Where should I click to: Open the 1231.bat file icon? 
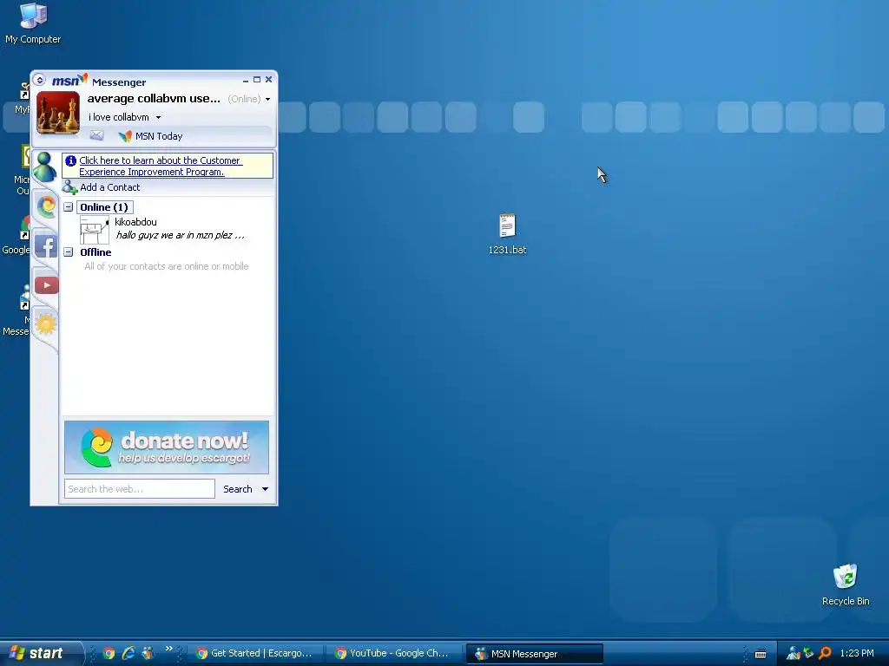click(x=507, y=234)
